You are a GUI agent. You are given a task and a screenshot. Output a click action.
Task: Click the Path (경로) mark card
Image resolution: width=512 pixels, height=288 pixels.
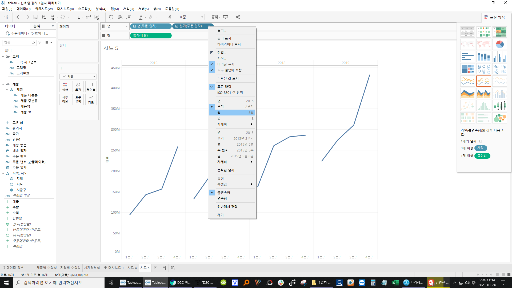[91, 99]
